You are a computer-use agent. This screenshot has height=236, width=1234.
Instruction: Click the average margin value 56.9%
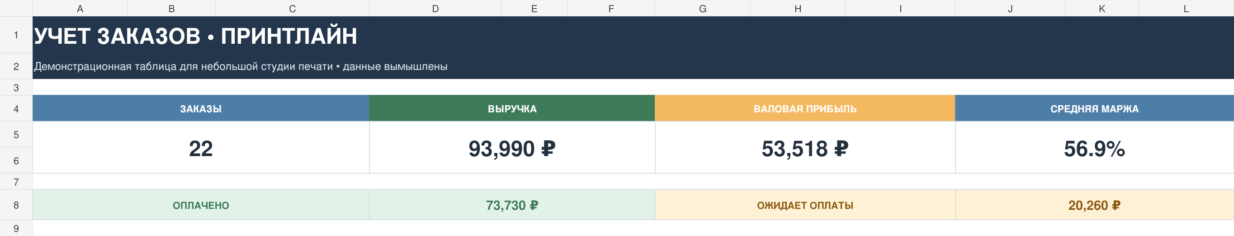[x=1095, y=148]
